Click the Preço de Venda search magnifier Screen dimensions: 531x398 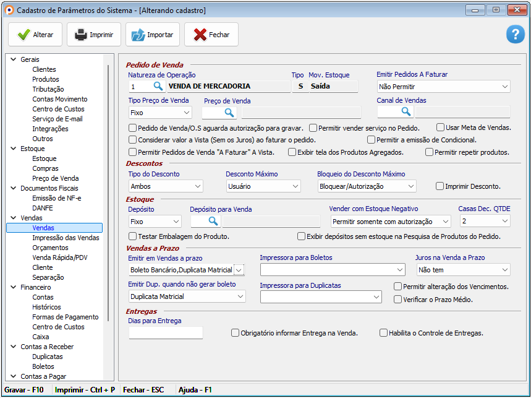pyautogui.click(x=229, y=112)
